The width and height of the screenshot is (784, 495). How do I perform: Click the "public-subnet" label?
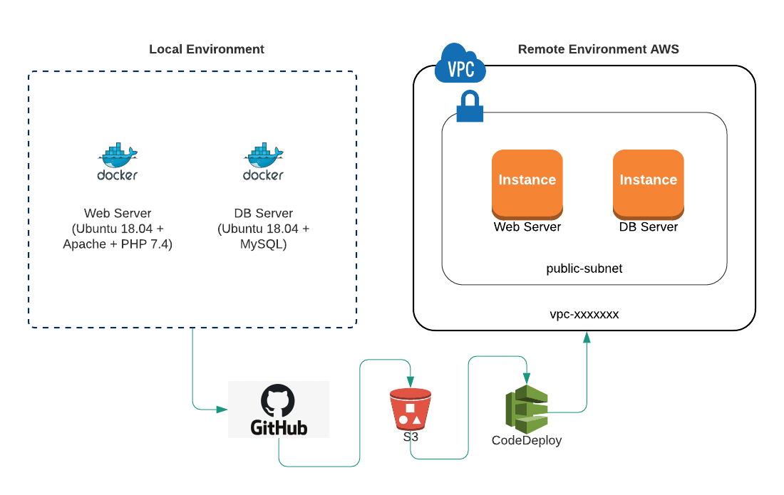(x=584, y=269)
